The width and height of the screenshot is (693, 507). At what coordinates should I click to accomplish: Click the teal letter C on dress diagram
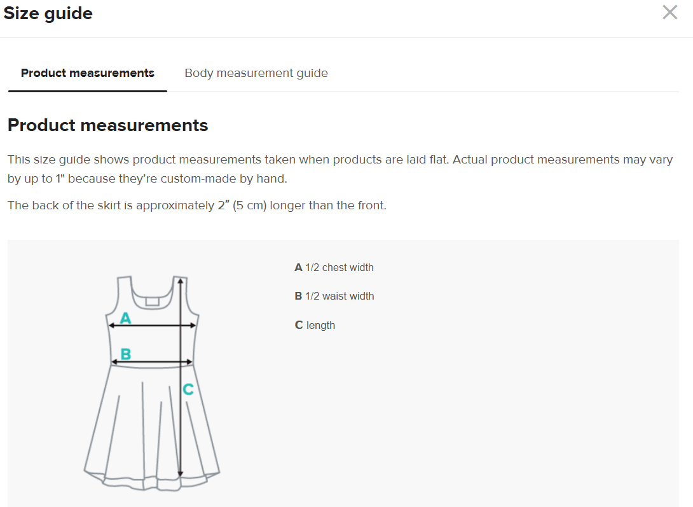pos(188,389)
